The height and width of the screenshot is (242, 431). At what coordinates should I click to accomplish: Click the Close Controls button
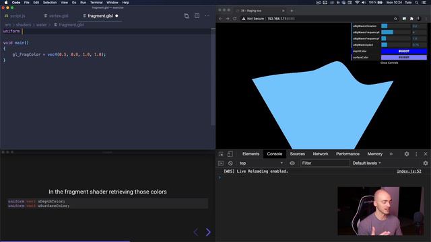pyautogui.click(x=389, y=63)
